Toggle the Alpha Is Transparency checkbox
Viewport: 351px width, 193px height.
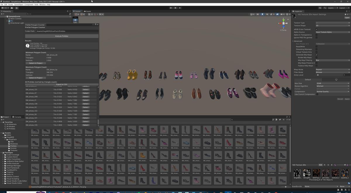click(x=316, y=35)
